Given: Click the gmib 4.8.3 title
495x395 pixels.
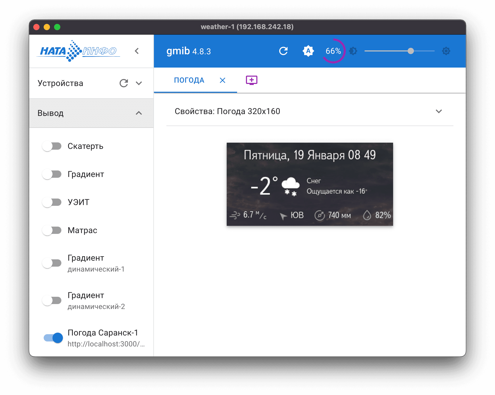Looking at the screenshot, I should [188, 51].
